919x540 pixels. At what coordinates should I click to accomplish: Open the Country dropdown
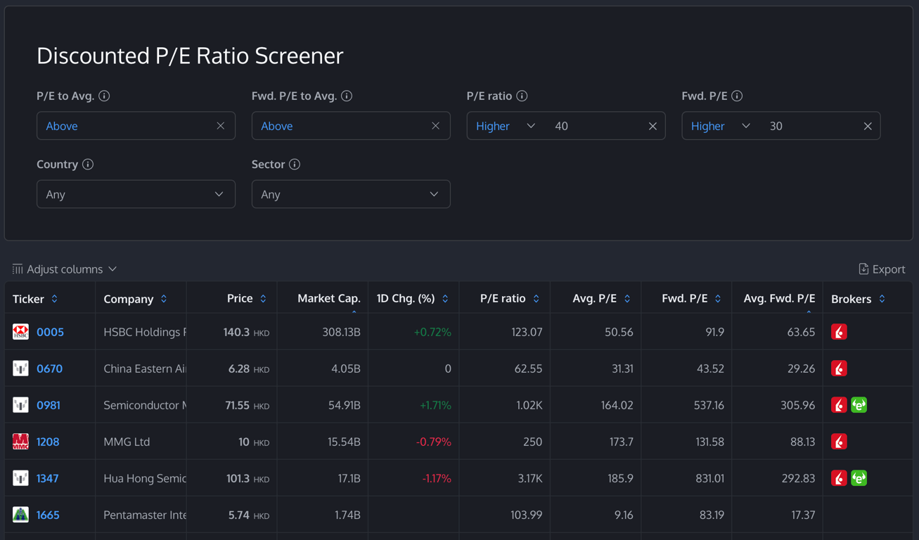pos(136,194)
